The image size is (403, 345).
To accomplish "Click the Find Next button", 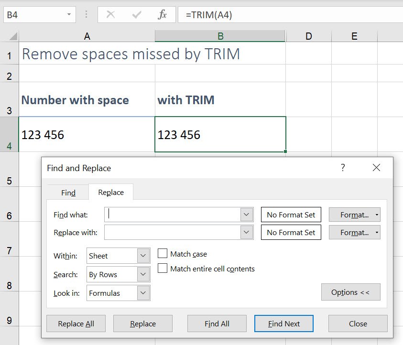I will point(284,323).
